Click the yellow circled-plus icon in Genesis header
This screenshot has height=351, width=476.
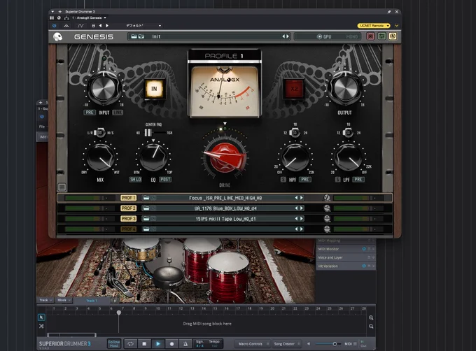393,36
